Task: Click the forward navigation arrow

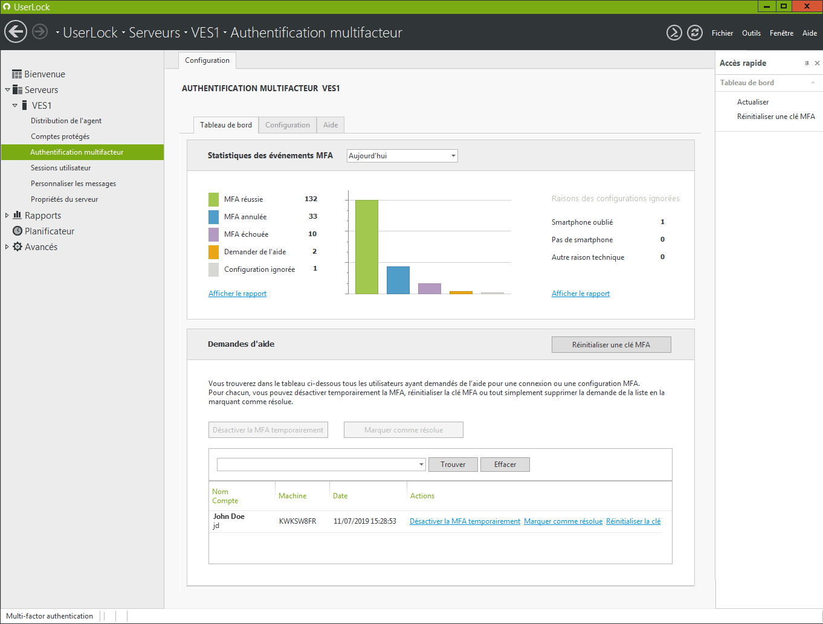Action: click(x=40, y=31)
